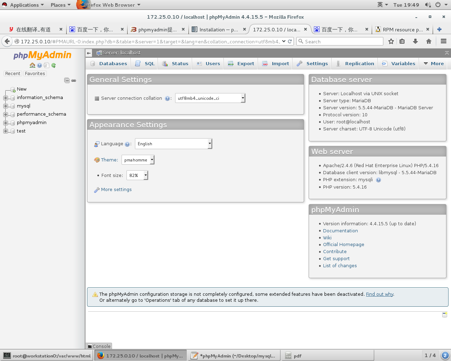Open the List of changes link
This screenshot has height=361, width=451.
[340, 266]
